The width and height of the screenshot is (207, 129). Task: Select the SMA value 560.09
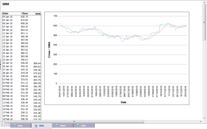coord(37,83)
